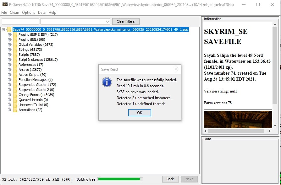Image resolution: width=281 pixels, height=185 pixels.
Task: Click the 'Form version: 78' text
Action: click(x=218, y=103)
